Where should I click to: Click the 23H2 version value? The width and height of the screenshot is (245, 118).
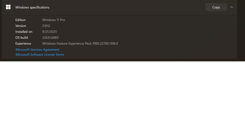(x=46, y=26)
